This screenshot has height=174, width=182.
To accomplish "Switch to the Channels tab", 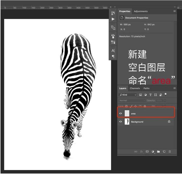I will 135,88.
